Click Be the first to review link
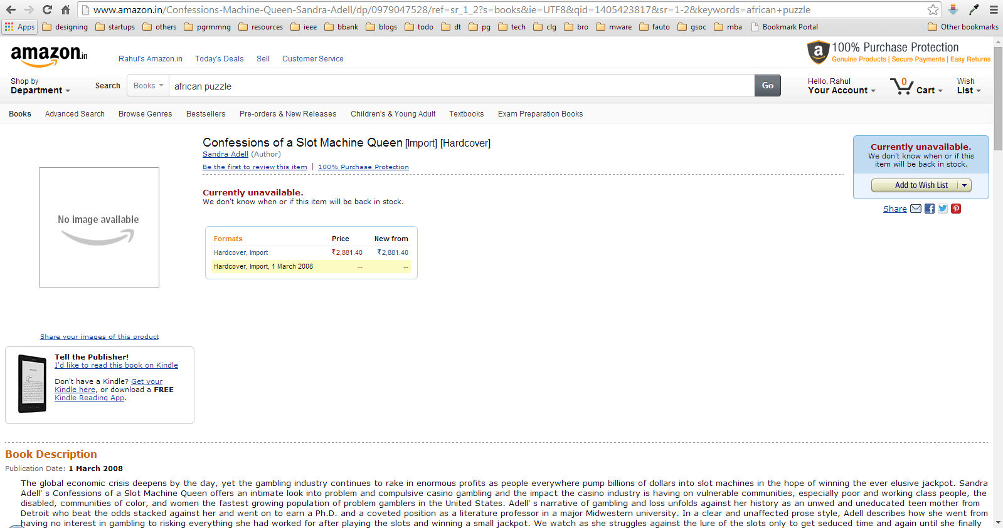1003x528 pixels. coord(255,167)
